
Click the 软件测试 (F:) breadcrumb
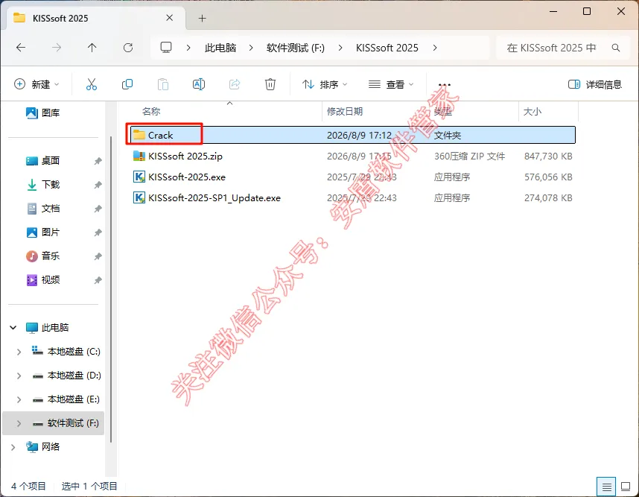tap(296, 48)
